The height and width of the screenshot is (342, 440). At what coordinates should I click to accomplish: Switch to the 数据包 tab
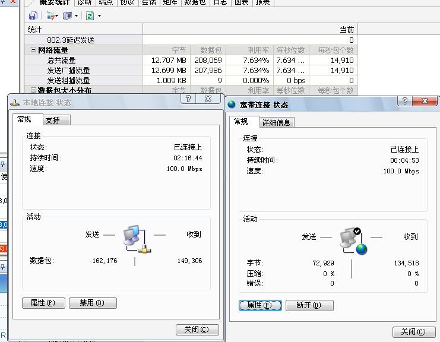tap(195, 2)
